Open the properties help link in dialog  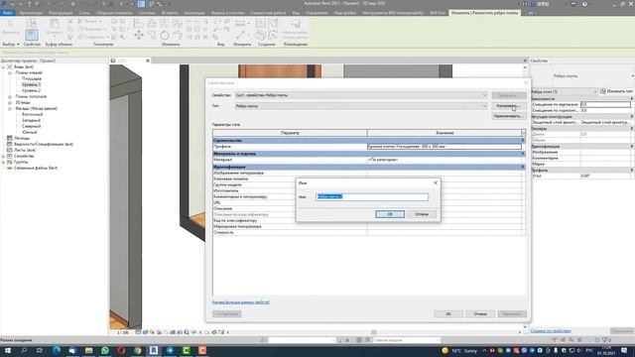240,302
